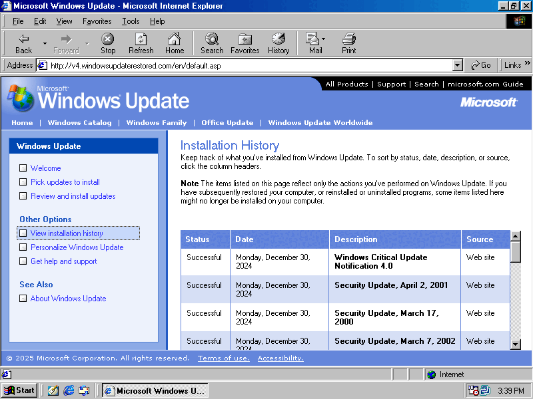Screen dimensions: 533x399
Task: Open the Windows Catalog link
Action: [x=79, y=122]
